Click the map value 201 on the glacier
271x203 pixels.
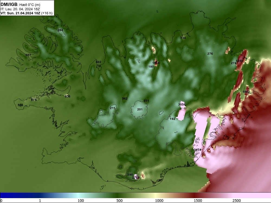point(140,109)
